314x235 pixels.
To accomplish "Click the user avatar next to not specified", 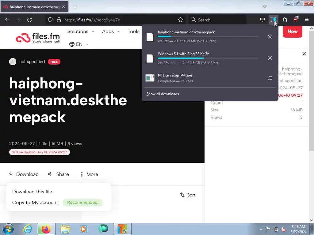I will point(13,62).
